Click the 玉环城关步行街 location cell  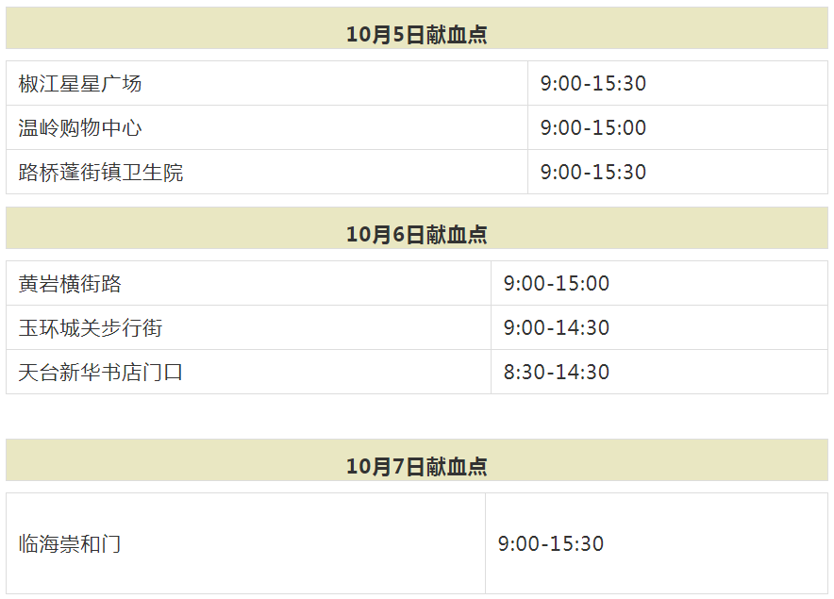(248, 327)
